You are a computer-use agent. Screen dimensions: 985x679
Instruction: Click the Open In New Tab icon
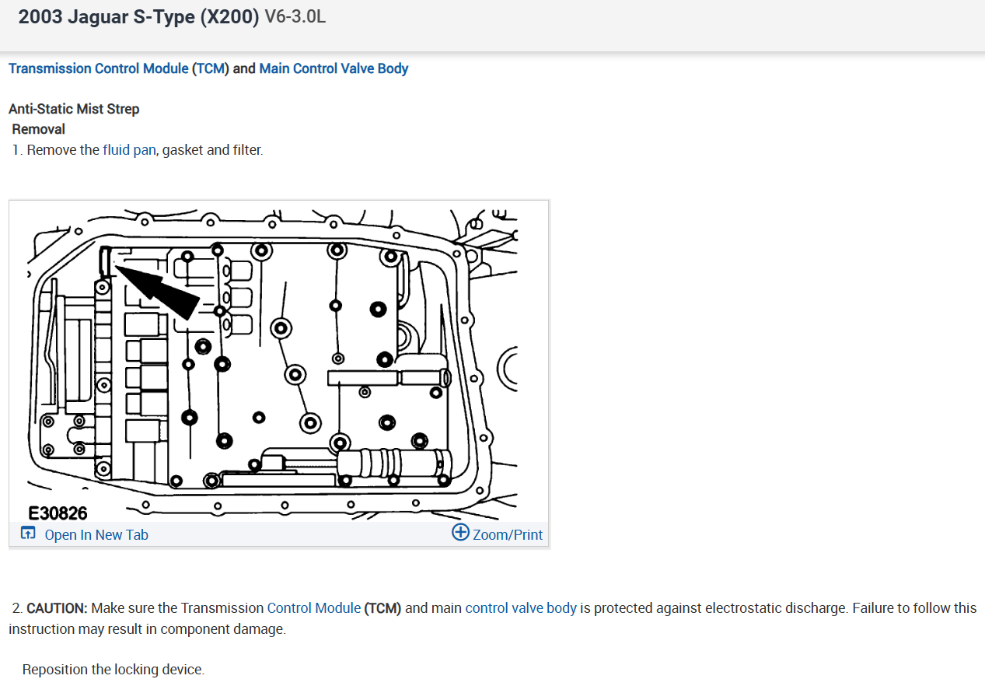point(28,534)
